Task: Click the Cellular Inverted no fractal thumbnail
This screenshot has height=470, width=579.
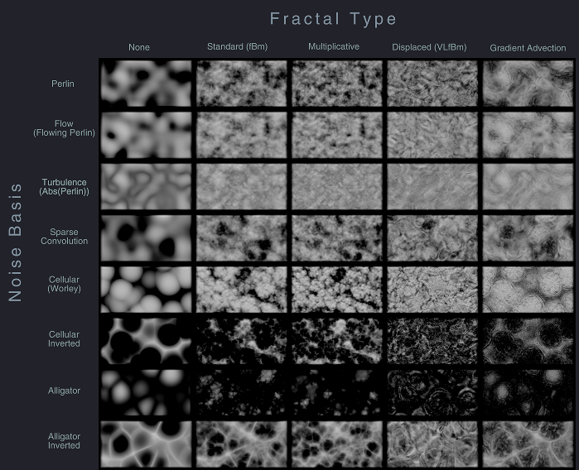Action: click(x=147, y=341)
